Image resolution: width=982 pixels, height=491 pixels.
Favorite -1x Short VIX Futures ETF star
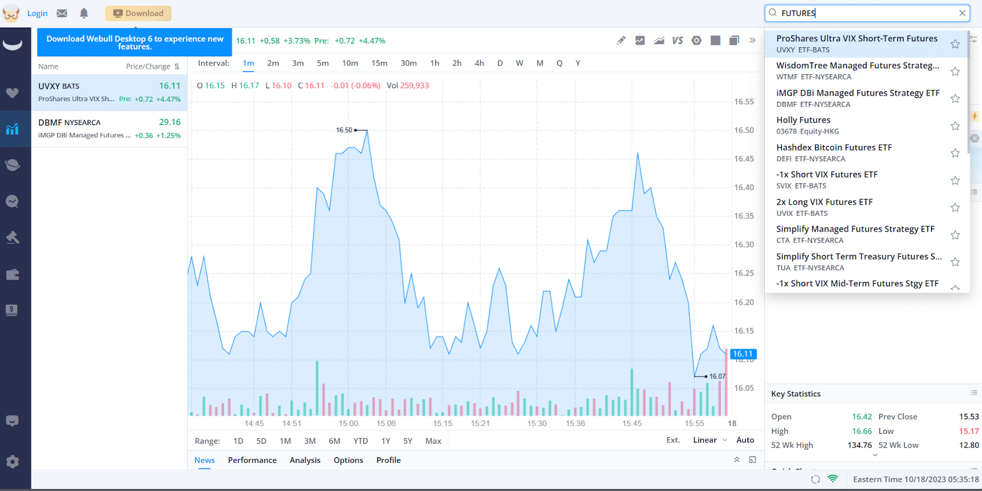(x=955, y=181)
